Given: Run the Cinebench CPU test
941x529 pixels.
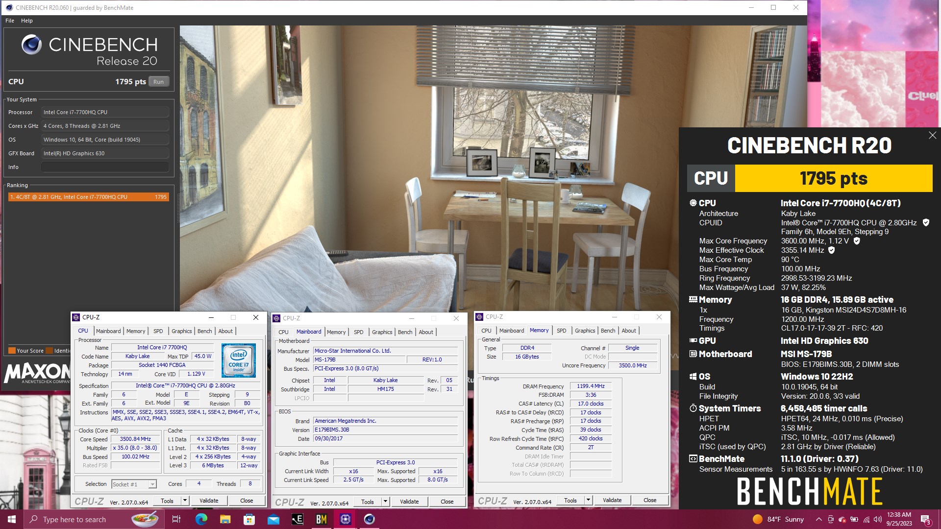Looking at the screenshot, I should pos(158,82).
